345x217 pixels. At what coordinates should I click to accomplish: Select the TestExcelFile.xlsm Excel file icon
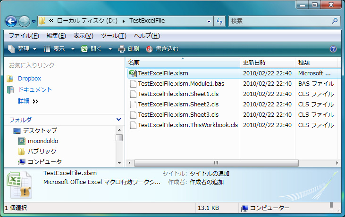click(x=133, y=73)
